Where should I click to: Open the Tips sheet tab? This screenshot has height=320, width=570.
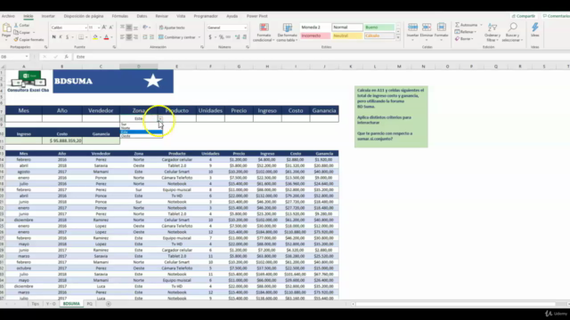[36, 304]
